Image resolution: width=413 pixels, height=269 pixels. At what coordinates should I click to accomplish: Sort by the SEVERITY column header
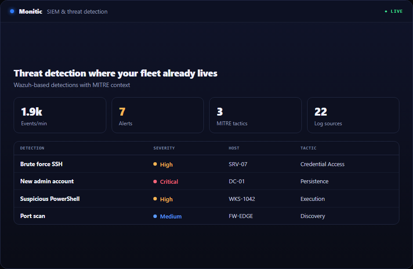(x=164, y=148)
